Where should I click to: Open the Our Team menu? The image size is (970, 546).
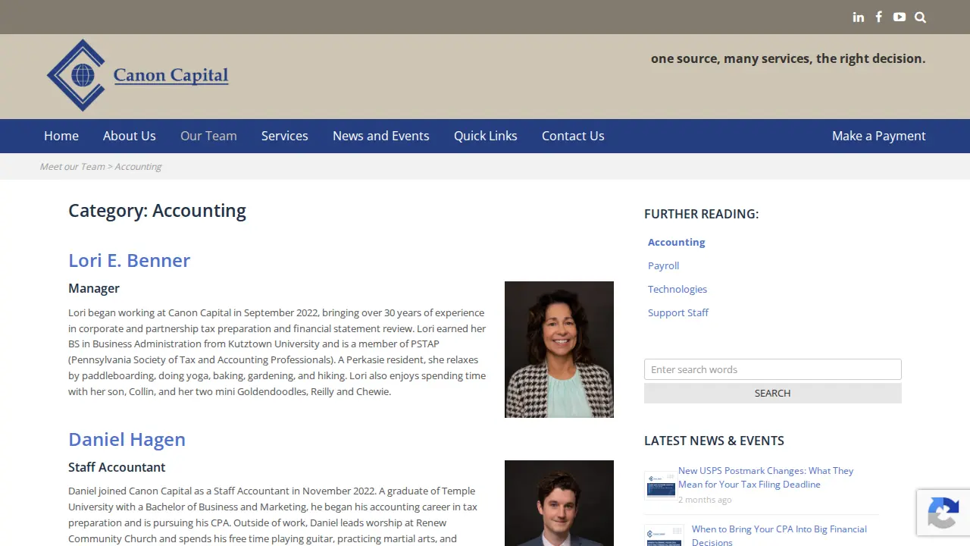click(x=208, y=136)
